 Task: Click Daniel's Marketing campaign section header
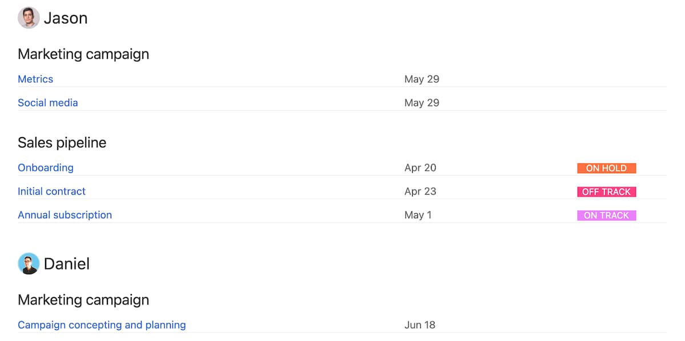coord(83,299)
